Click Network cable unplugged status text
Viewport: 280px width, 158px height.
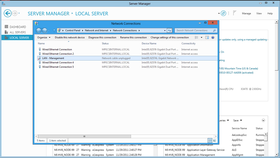click(x=116, y=58)
